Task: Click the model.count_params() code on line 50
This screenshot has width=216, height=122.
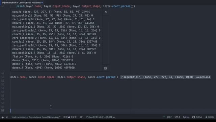Action: [103, 77]
